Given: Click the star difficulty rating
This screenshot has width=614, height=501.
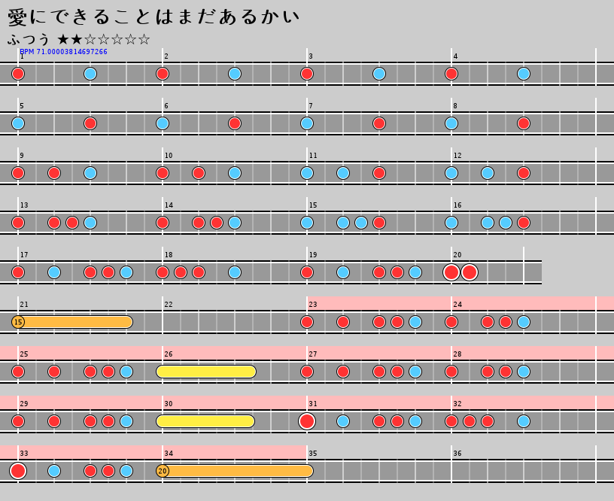Looking at the screenshot, I should click(x=104, y=39).
